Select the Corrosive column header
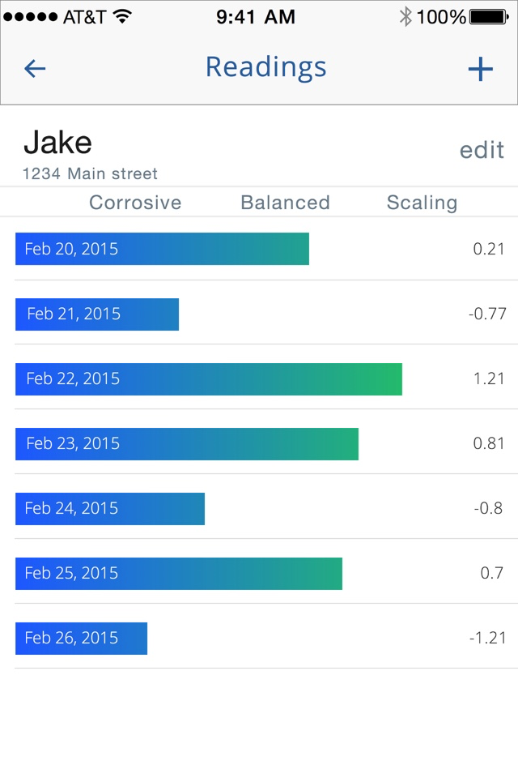 point(135,203)
